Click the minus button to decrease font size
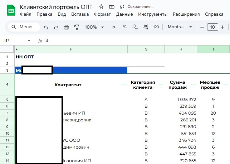This screenshot has width=230, height=164. 202,27
